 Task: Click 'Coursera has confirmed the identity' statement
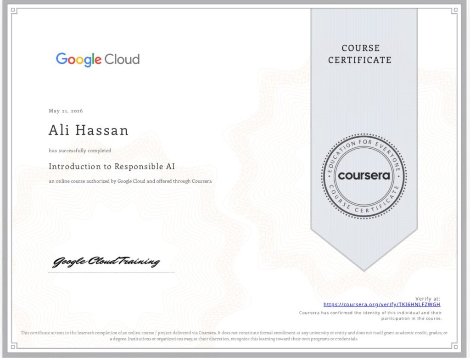(370, 315)
